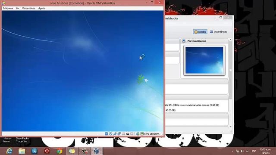
Task: Open Google Chrome from taskbar
Action: click(x=60, y=151)
